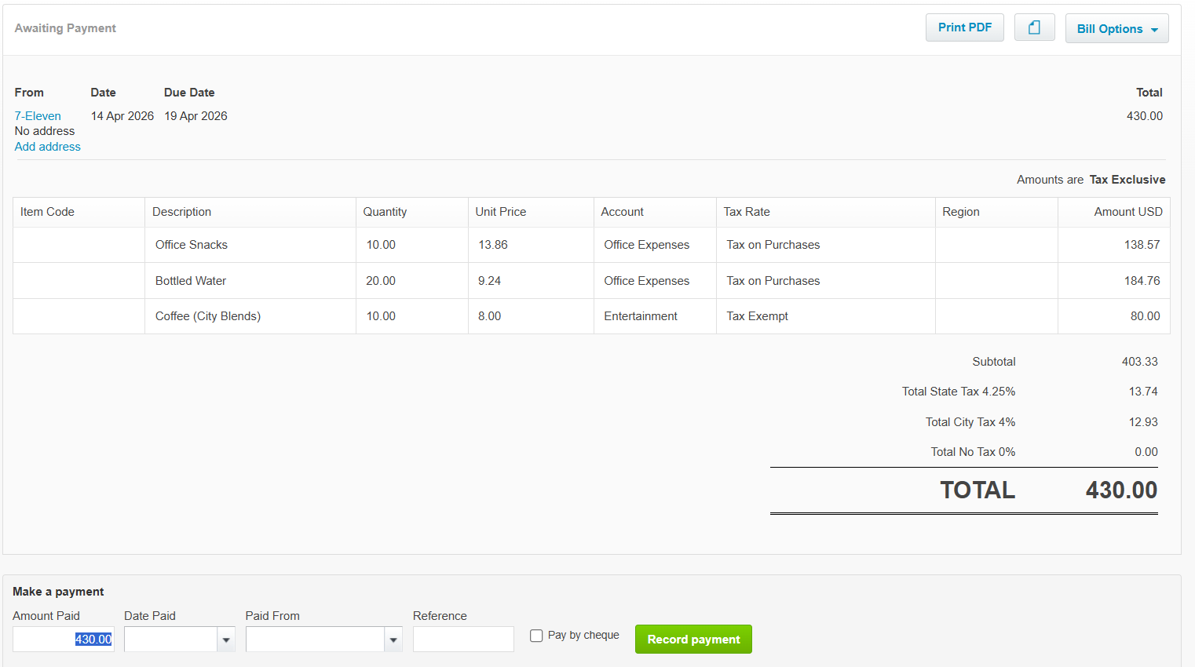Click the Print PDF button

point(964,27)
